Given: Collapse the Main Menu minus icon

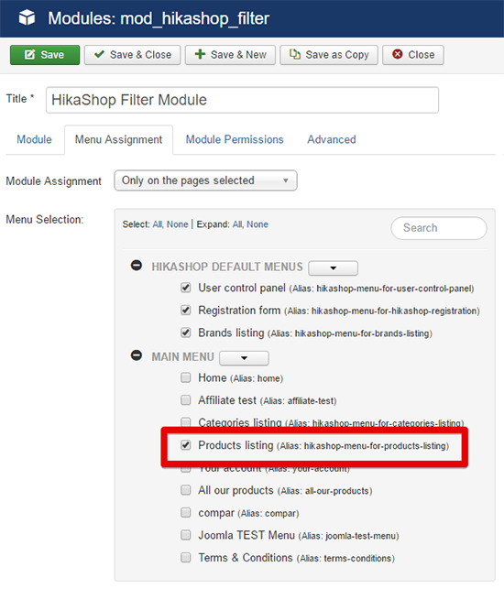Looking at the screenshot, I should pos(136,355).
